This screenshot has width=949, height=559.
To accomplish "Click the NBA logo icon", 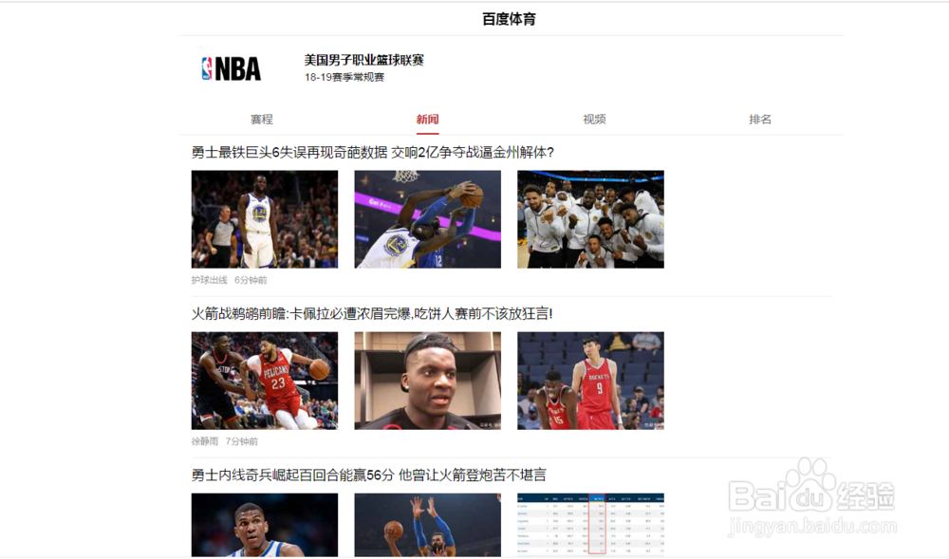I will click(232, 68).
